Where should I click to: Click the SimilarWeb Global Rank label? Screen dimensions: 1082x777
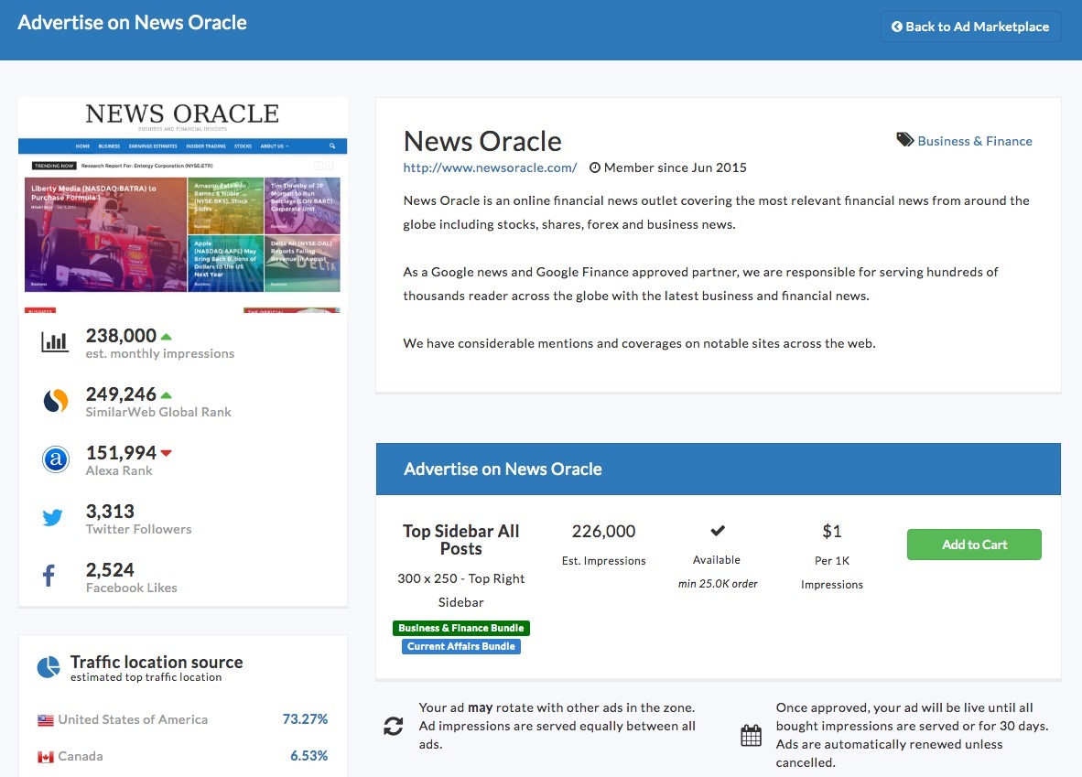click(x=158, y=412)
